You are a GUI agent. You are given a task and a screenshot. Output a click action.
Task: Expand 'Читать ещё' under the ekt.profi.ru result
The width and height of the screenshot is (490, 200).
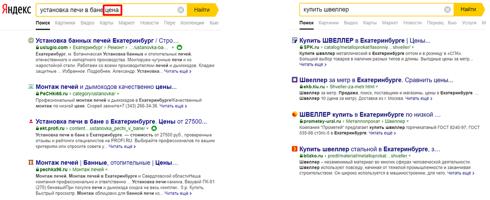coord(122,147)
